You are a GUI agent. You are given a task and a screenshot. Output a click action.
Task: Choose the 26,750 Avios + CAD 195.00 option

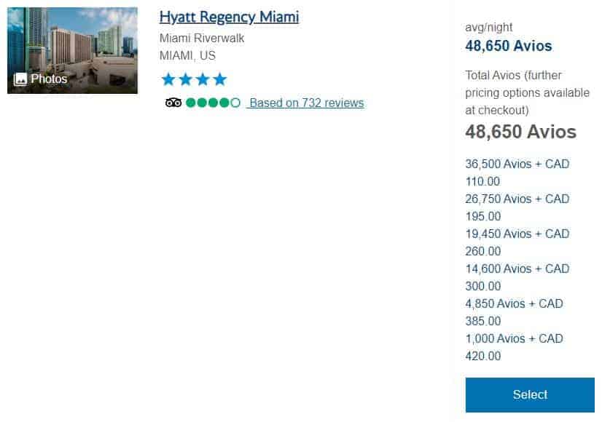pyautogui.click(x=517, y=207)
